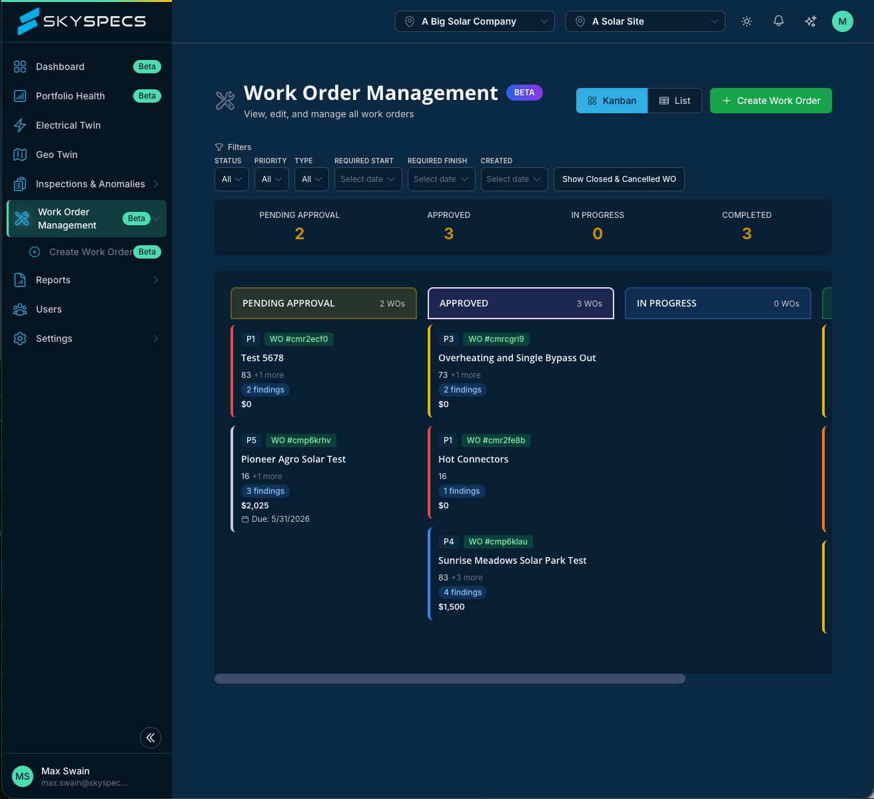Expand the Reports submenu chevron

click(x=156, y=280)
